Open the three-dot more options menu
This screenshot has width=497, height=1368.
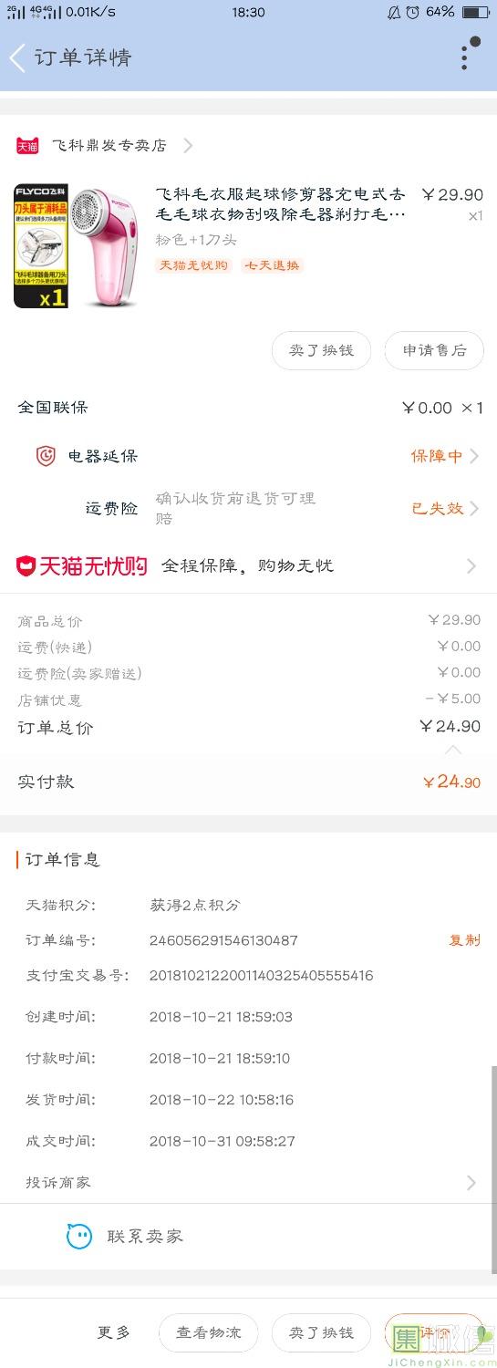[x=464, y=57]
